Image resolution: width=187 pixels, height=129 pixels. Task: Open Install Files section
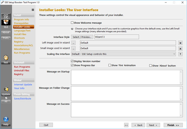point(20,34)
